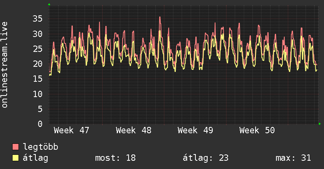This screenshot has height=169, width=324.
Task: Click the onlinestream.live vertical axis title
Action: pyautogui.click(x=5, y=65)
